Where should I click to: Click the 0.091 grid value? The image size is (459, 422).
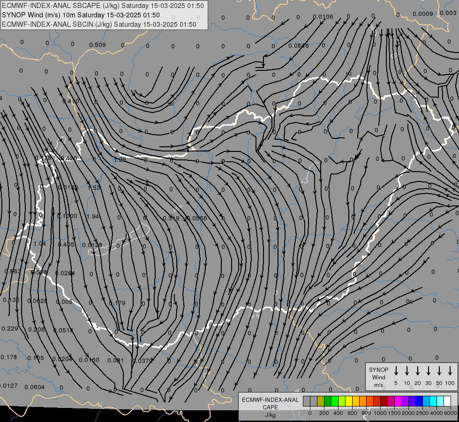pos(116,361)
